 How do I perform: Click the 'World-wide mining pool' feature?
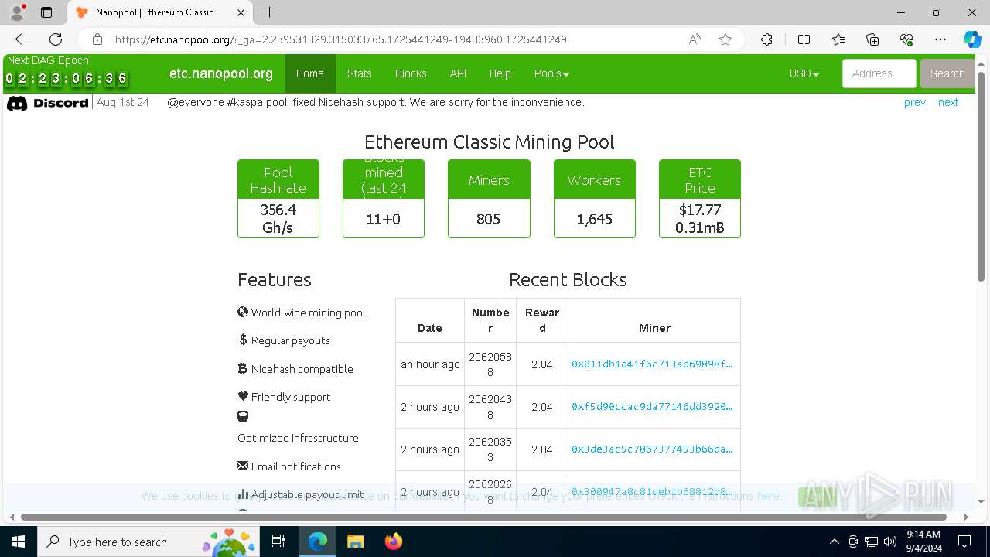coord(302,313)
